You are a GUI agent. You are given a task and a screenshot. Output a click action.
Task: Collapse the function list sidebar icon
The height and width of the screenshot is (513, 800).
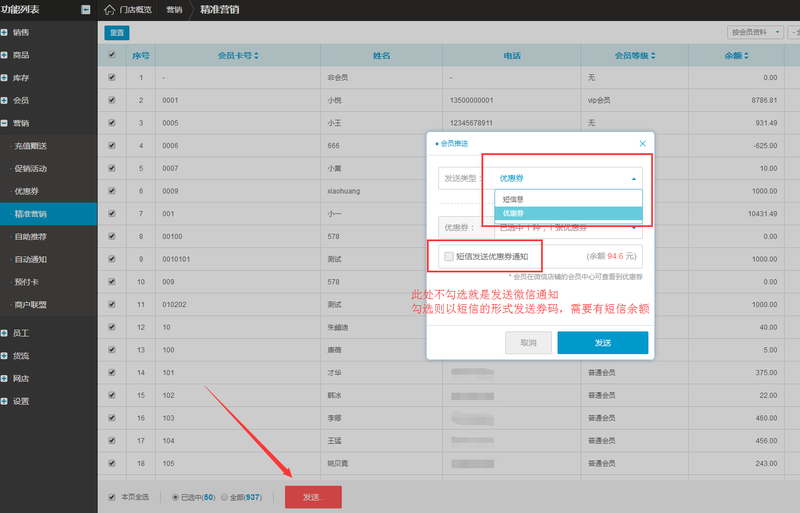86,10
